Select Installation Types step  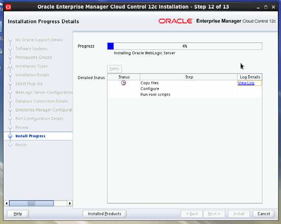click(32, 66)
